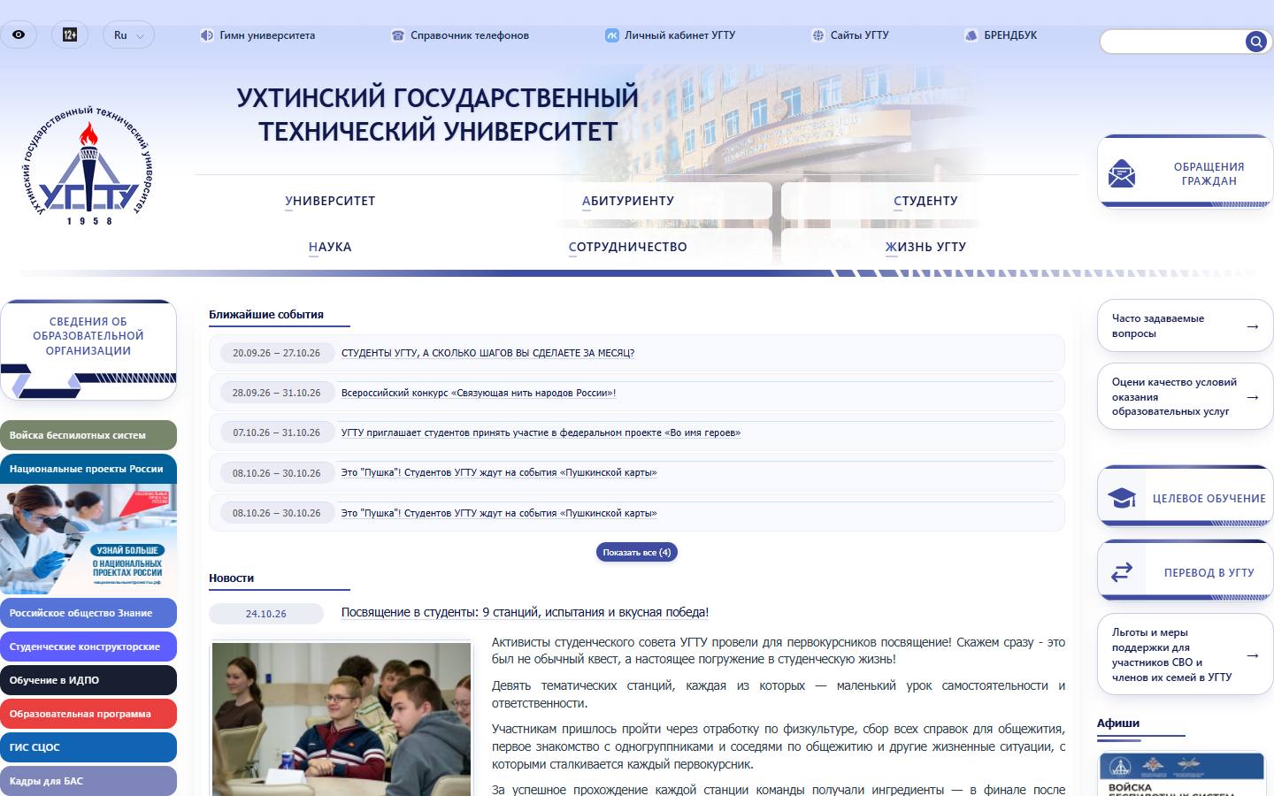Open the СОТРУДНИЧЕСТВО menu
This screenshot has width=1274, height=796.
click(x=628, y=247)
